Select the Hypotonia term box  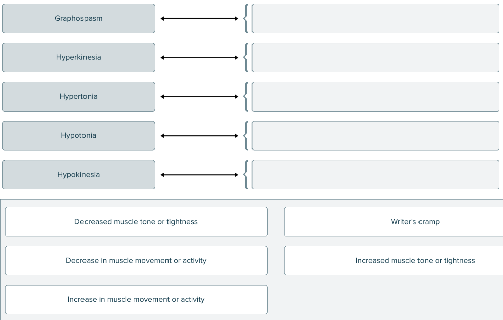pyautogui.click(x=78, y=136)
